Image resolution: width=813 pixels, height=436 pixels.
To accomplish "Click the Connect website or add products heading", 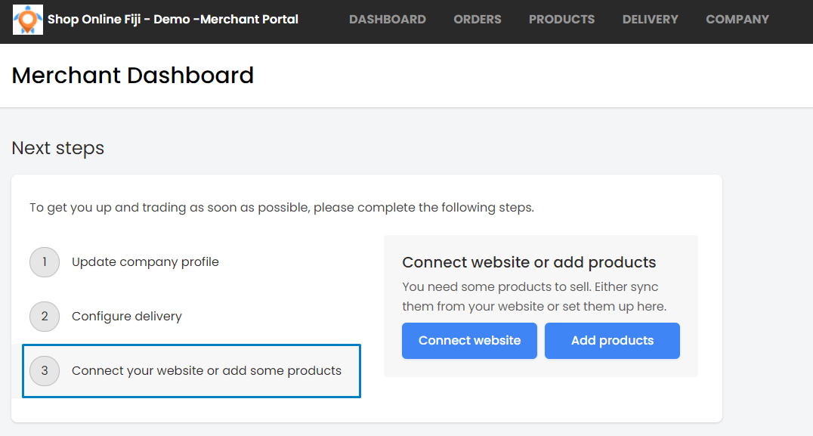I will pos(529,262).
